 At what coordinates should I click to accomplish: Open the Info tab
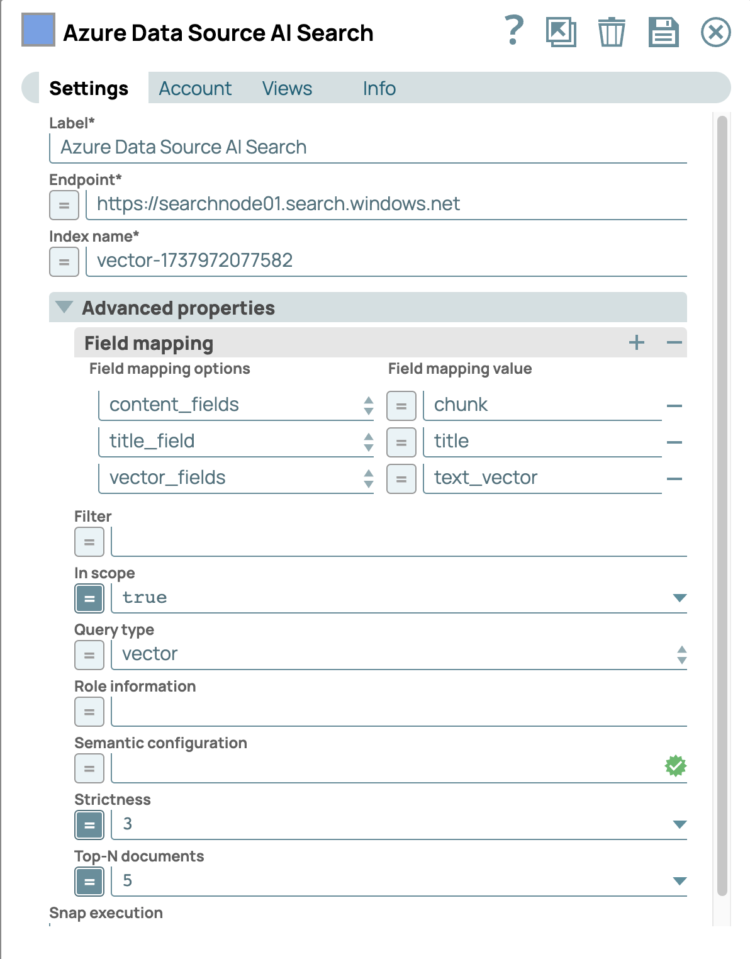[379, 88]
